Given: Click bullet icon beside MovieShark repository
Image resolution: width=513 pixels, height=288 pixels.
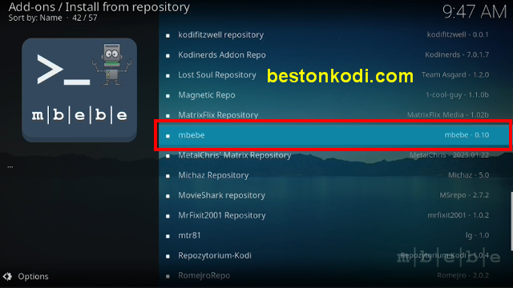Looking at the screenshot, I should 168,196.
